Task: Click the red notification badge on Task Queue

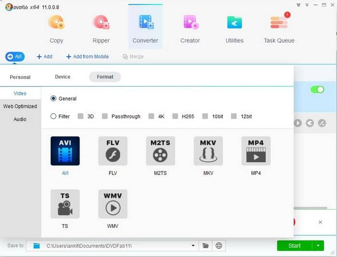Action: click(287, 15)
